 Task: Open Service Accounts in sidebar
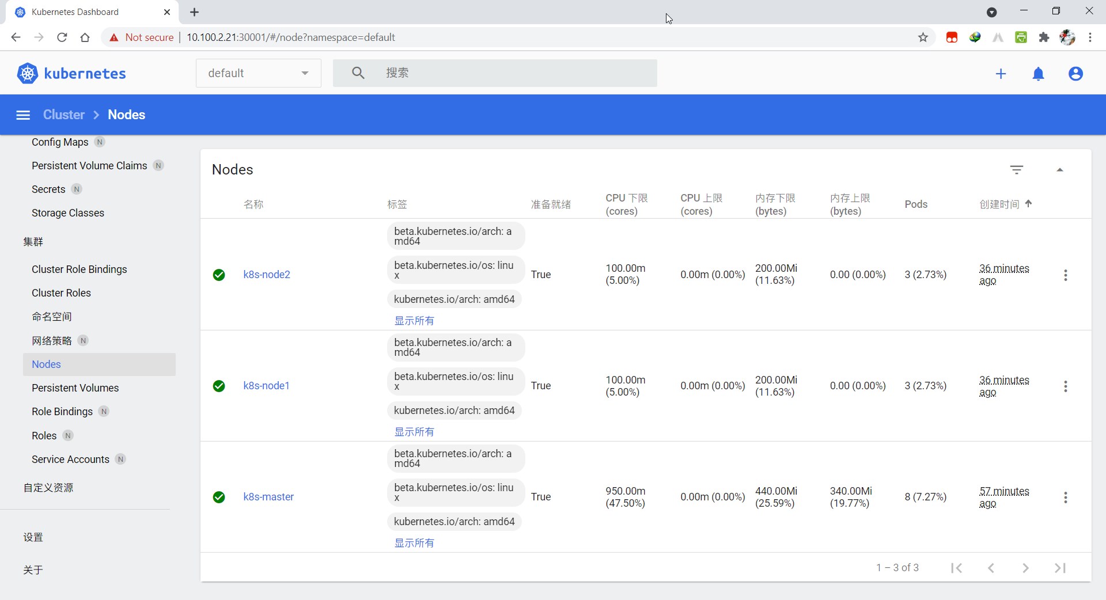[70, 460]
